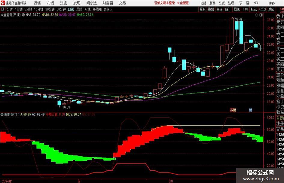Click the 游客 user label
Screen dimensions: 284x183
tap(272, 3)
